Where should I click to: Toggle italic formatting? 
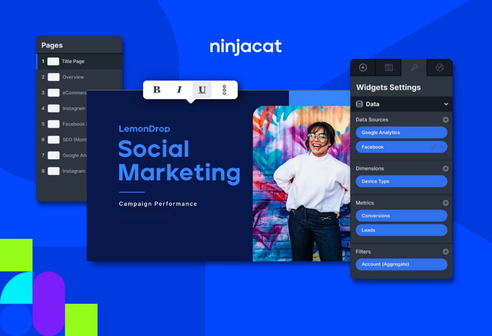tap(179, 89)
